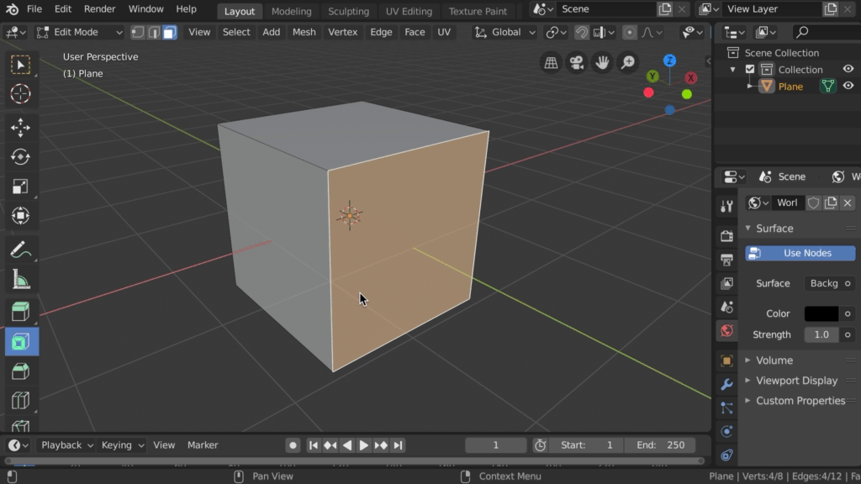Select the Rotate tool

(x=20, y=157)
